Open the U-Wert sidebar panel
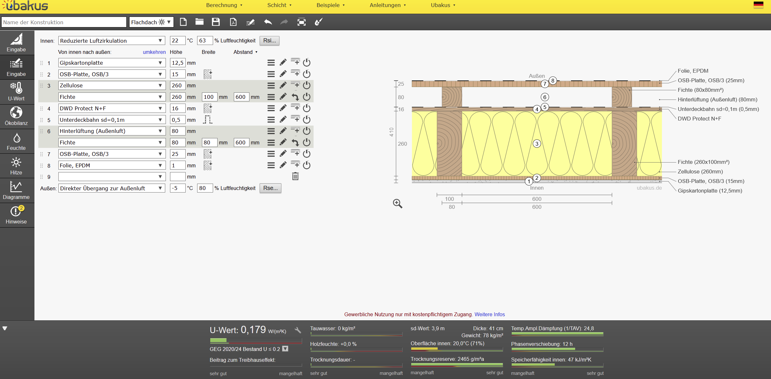 click(x=16, y=92)
